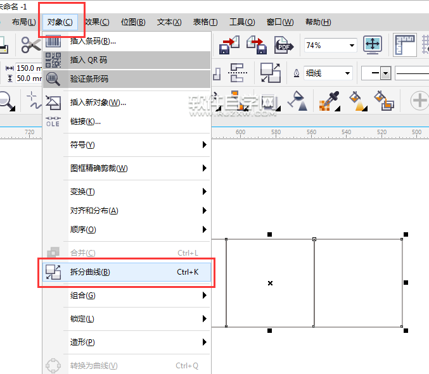Open the 位图(B) menu
The image size is (429, 374).
133,22
